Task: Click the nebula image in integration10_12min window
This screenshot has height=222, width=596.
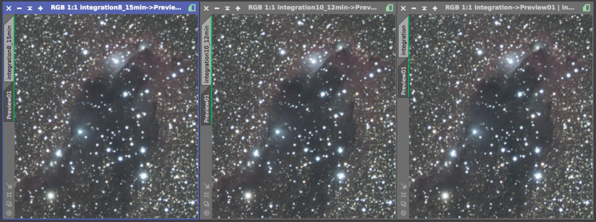Action: tap(304, 117)
